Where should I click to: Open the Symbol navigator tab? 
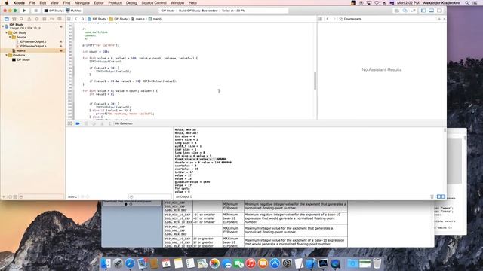click(x=14, y=19)
